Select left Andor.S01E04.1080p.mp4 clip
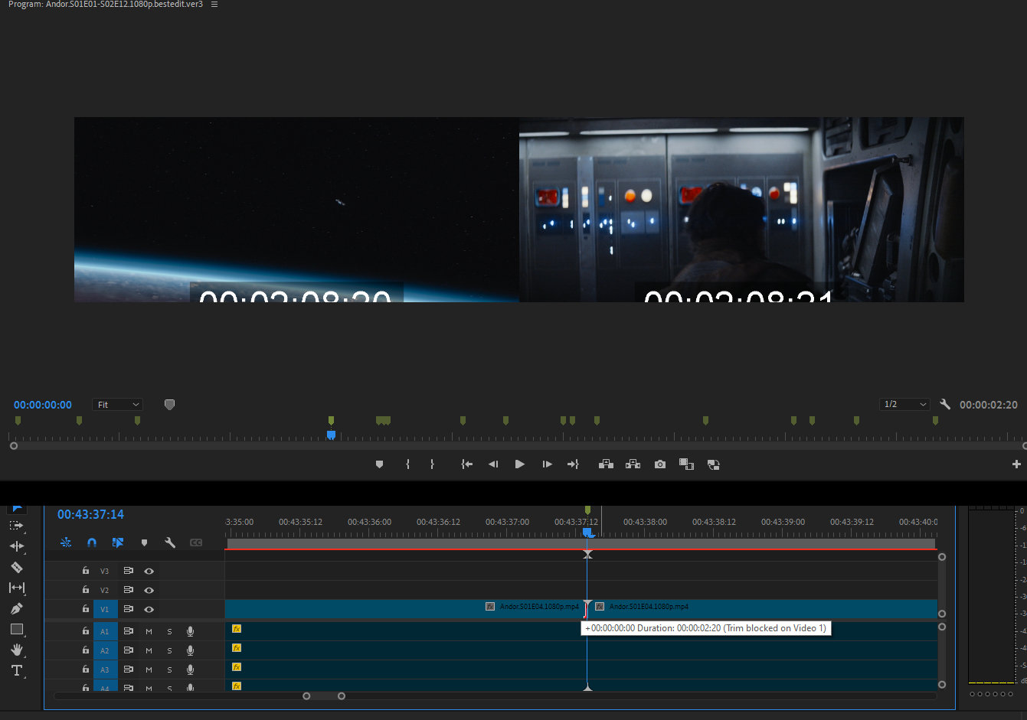The height and width of the screenshot is (720, 1027). pyautogui.click(x=405, y=608)
